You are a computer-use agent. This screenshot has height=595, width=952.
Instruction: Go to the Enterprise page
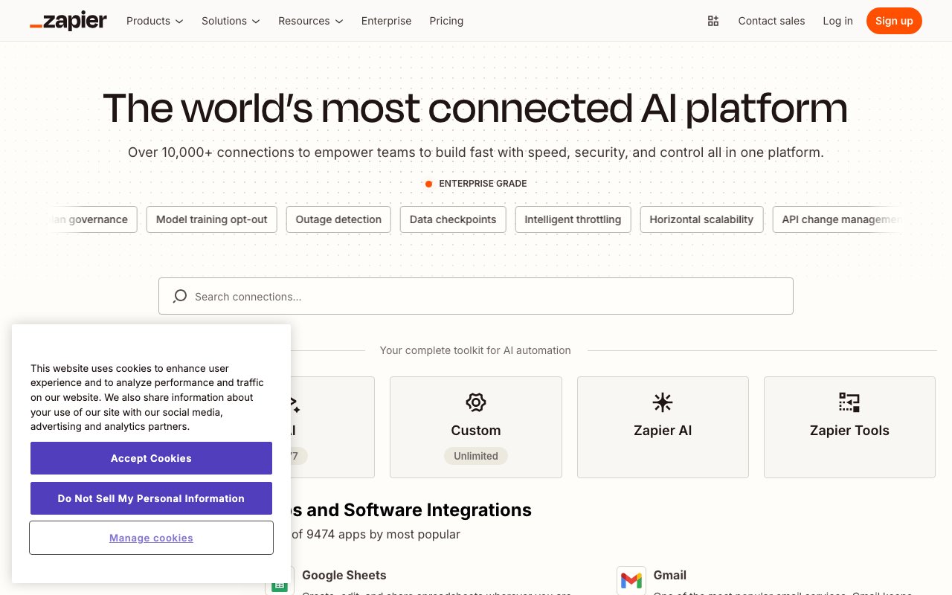tap(386, 21)
